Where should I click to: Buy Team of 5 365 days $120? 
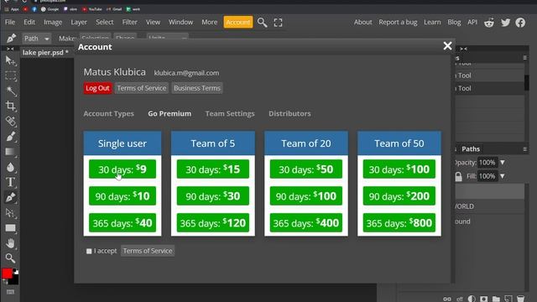pos(212,223)
